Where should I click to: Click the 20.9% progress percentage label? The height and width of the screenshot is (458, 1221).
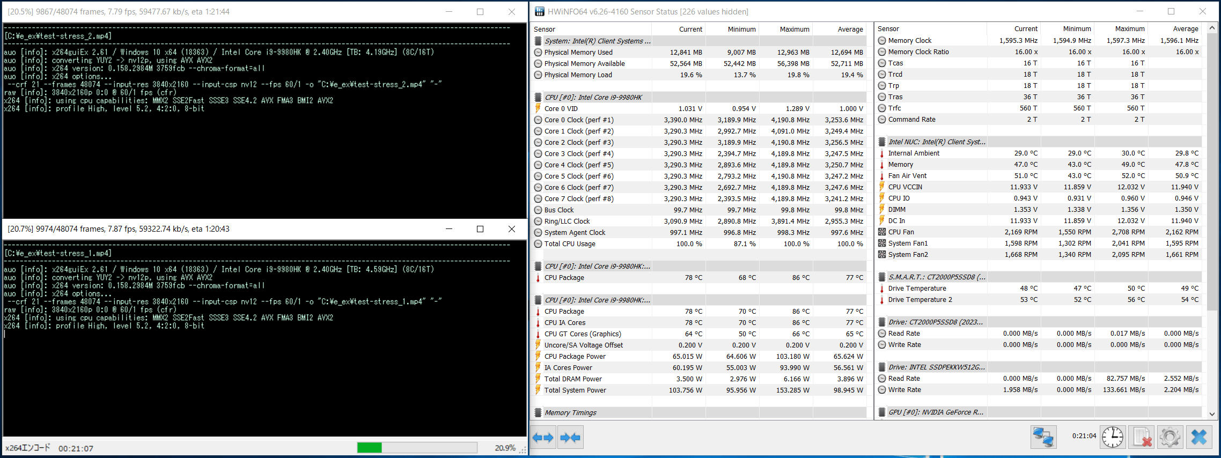[x=505, y=448]
